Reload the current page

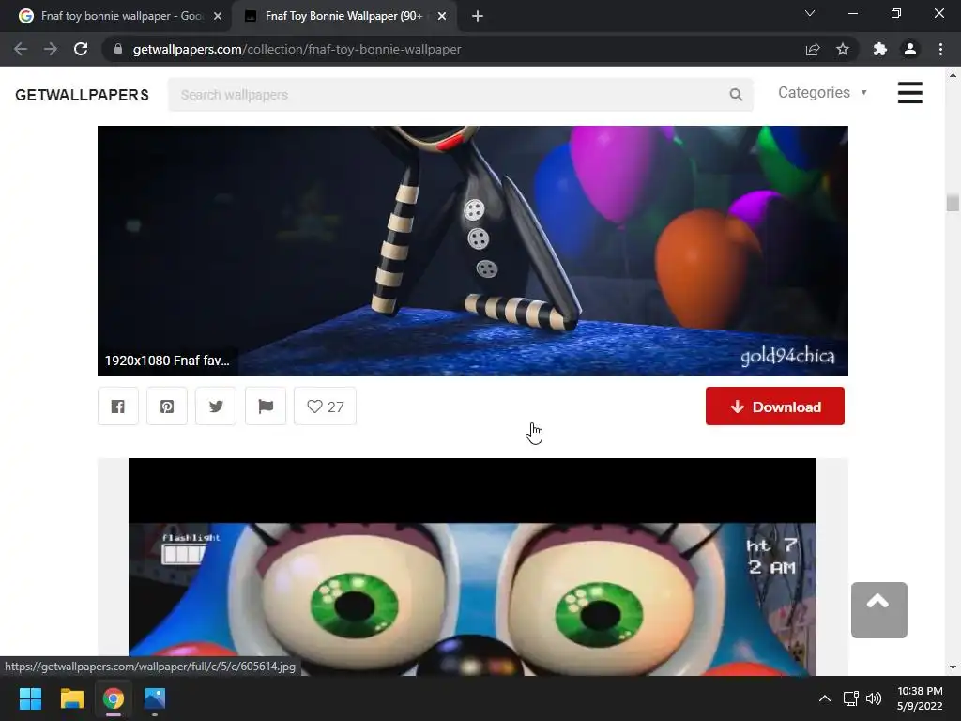(81, 49)
